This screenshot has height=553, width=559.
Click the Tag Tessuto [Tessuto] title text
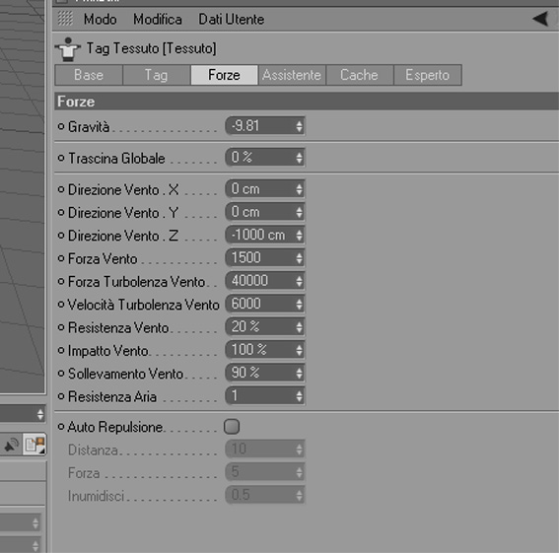[152, 48]
